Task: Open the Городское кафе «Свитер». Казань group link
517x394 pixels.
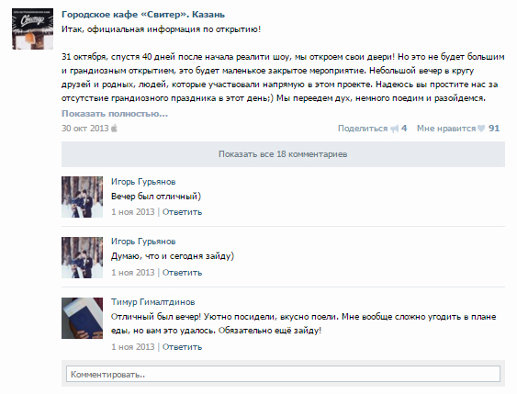Action: click(x=143, y=15)
